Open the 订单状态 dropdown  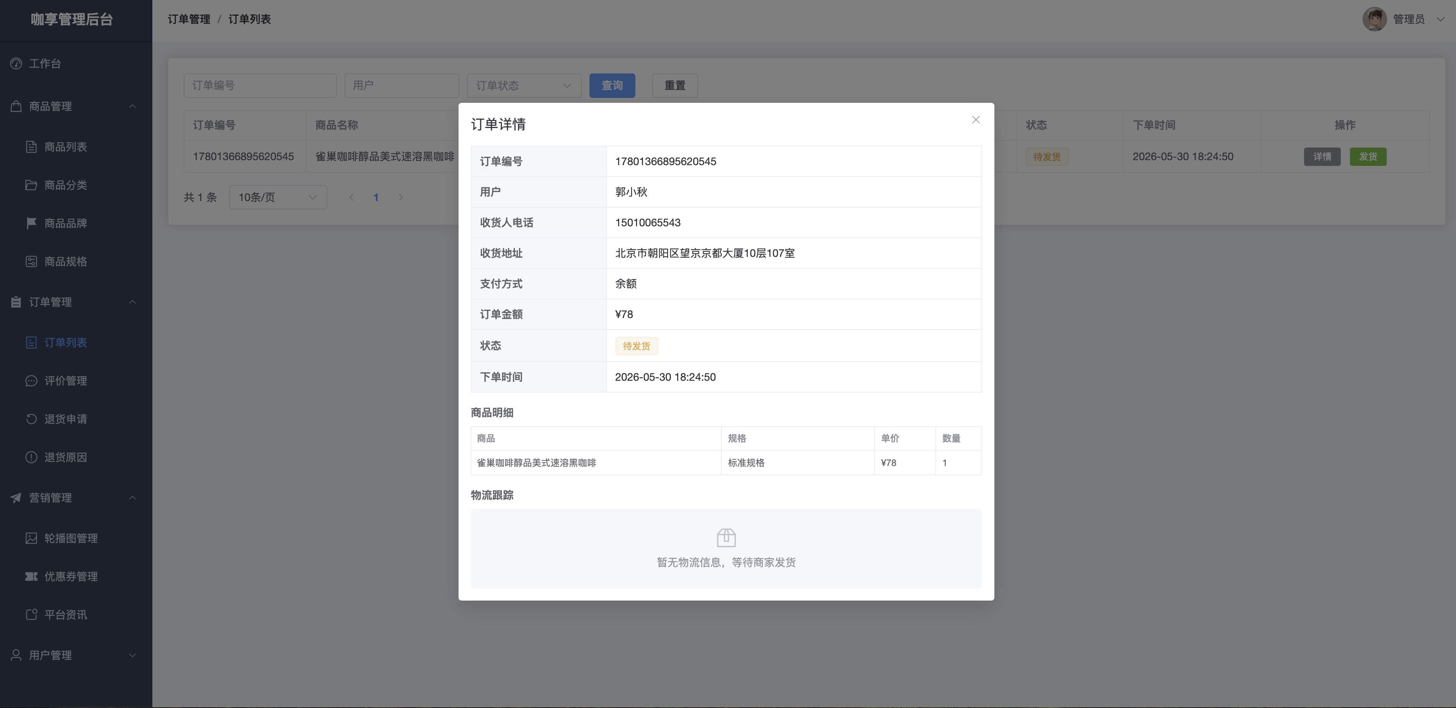[x=524, y=85]
